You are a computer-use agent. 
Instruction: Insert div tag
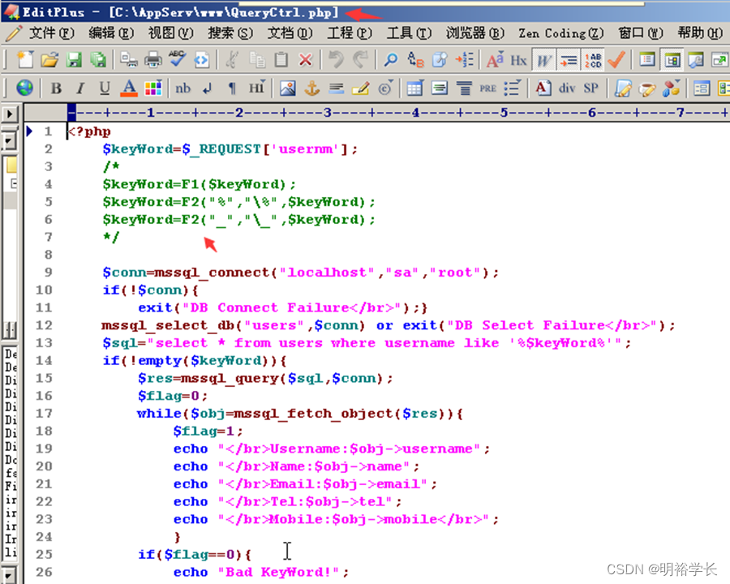(x=567, y=88)
